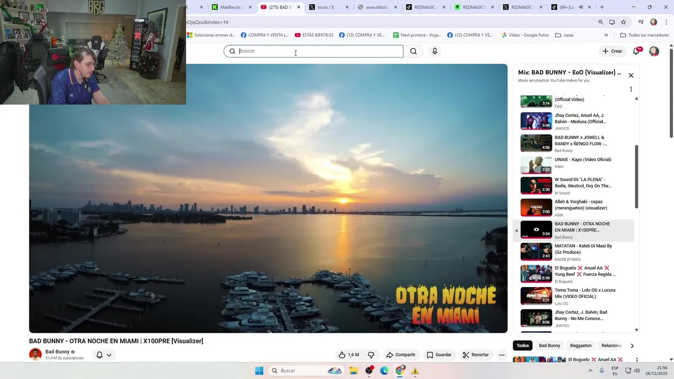Show next filter chips with the right arrow
Screen dimensions: 674x379
coord(632,345)
